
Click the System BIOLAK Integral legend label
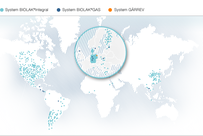pyautogui.click(x=27, y=10)
